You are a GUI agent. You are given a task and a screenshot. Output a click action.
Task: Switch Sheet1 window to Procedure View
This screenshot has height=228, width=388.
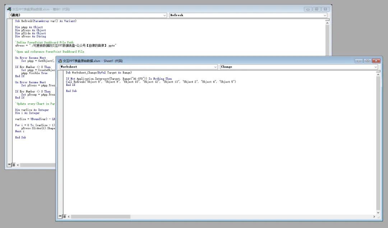pyautogui.click(x=60, y=217)
